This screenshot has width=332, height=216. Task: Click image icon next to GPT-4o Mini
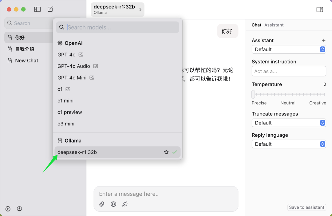[x=92, y=78]
